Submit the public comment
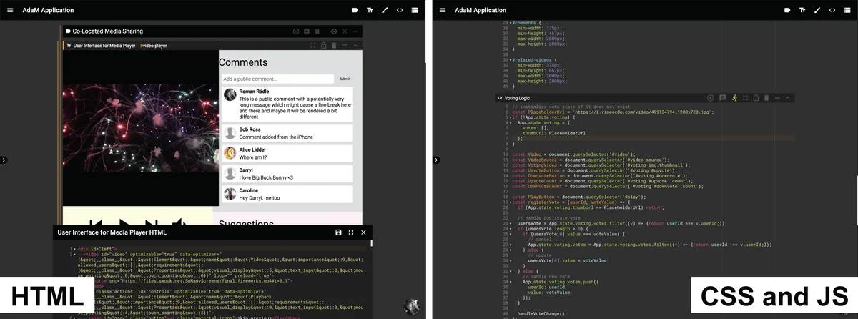Image resolution: width=858 pixels, height=319 pixels. (345, 79)
